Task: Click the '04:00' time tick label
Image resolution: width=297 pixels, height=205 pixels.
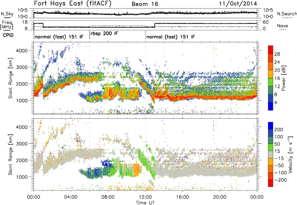Action: coord(71,197)
